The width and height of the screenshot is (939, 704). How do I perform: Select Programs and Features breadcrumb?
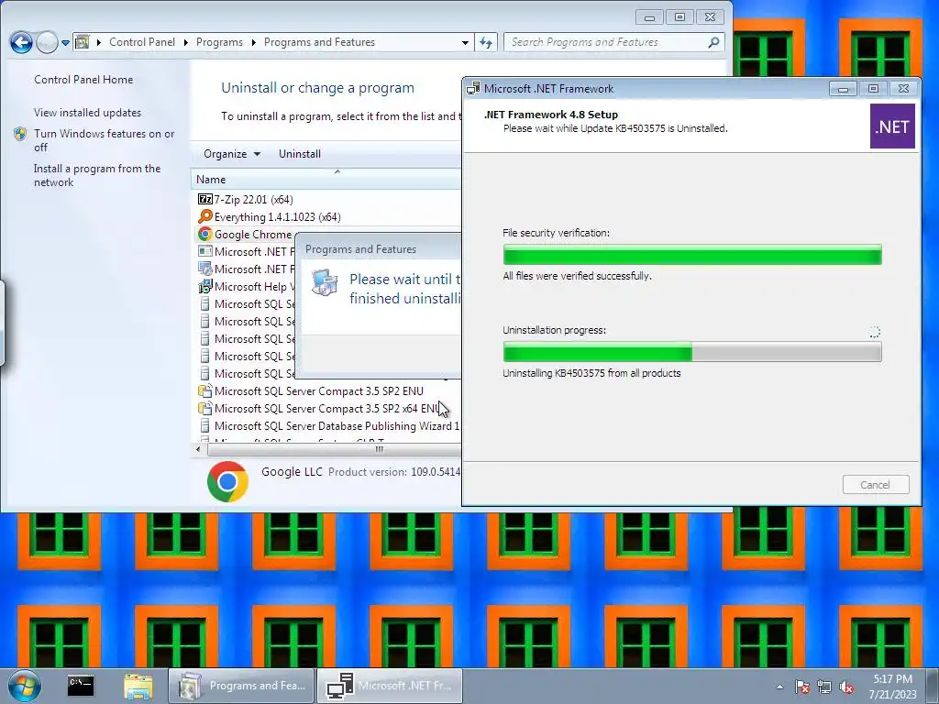click(x=319, y=42)
